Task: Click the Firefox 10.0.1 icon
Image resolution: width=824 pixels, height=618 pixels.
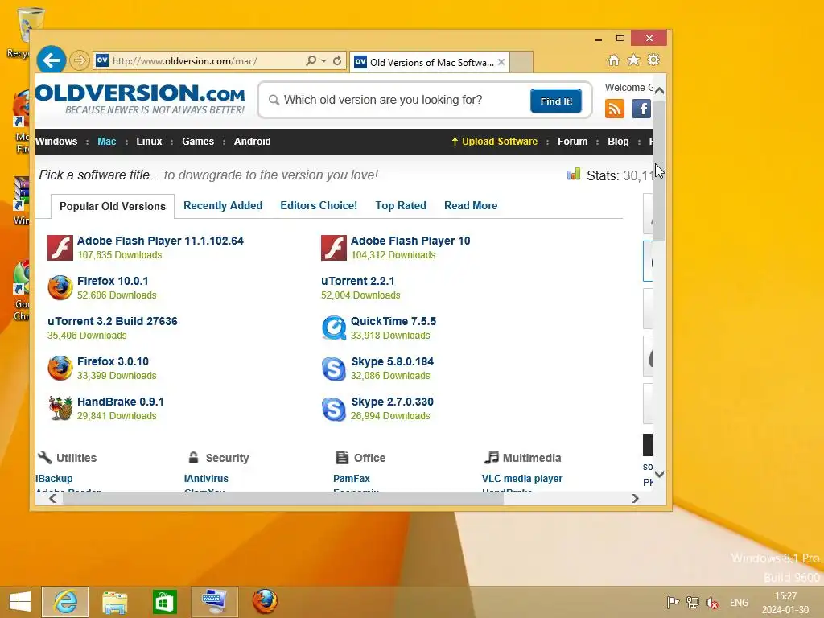Action: [x=60, y=287]
